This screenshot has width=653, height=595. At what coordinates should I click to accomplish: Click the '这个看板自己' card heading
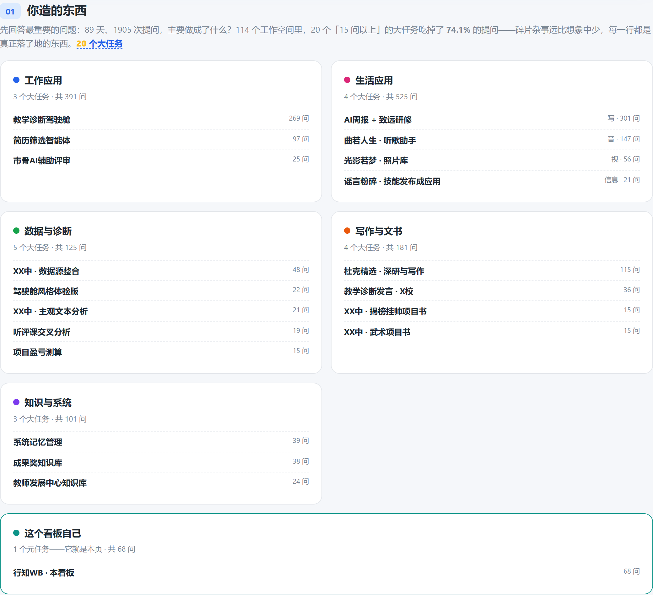(53, 533)
